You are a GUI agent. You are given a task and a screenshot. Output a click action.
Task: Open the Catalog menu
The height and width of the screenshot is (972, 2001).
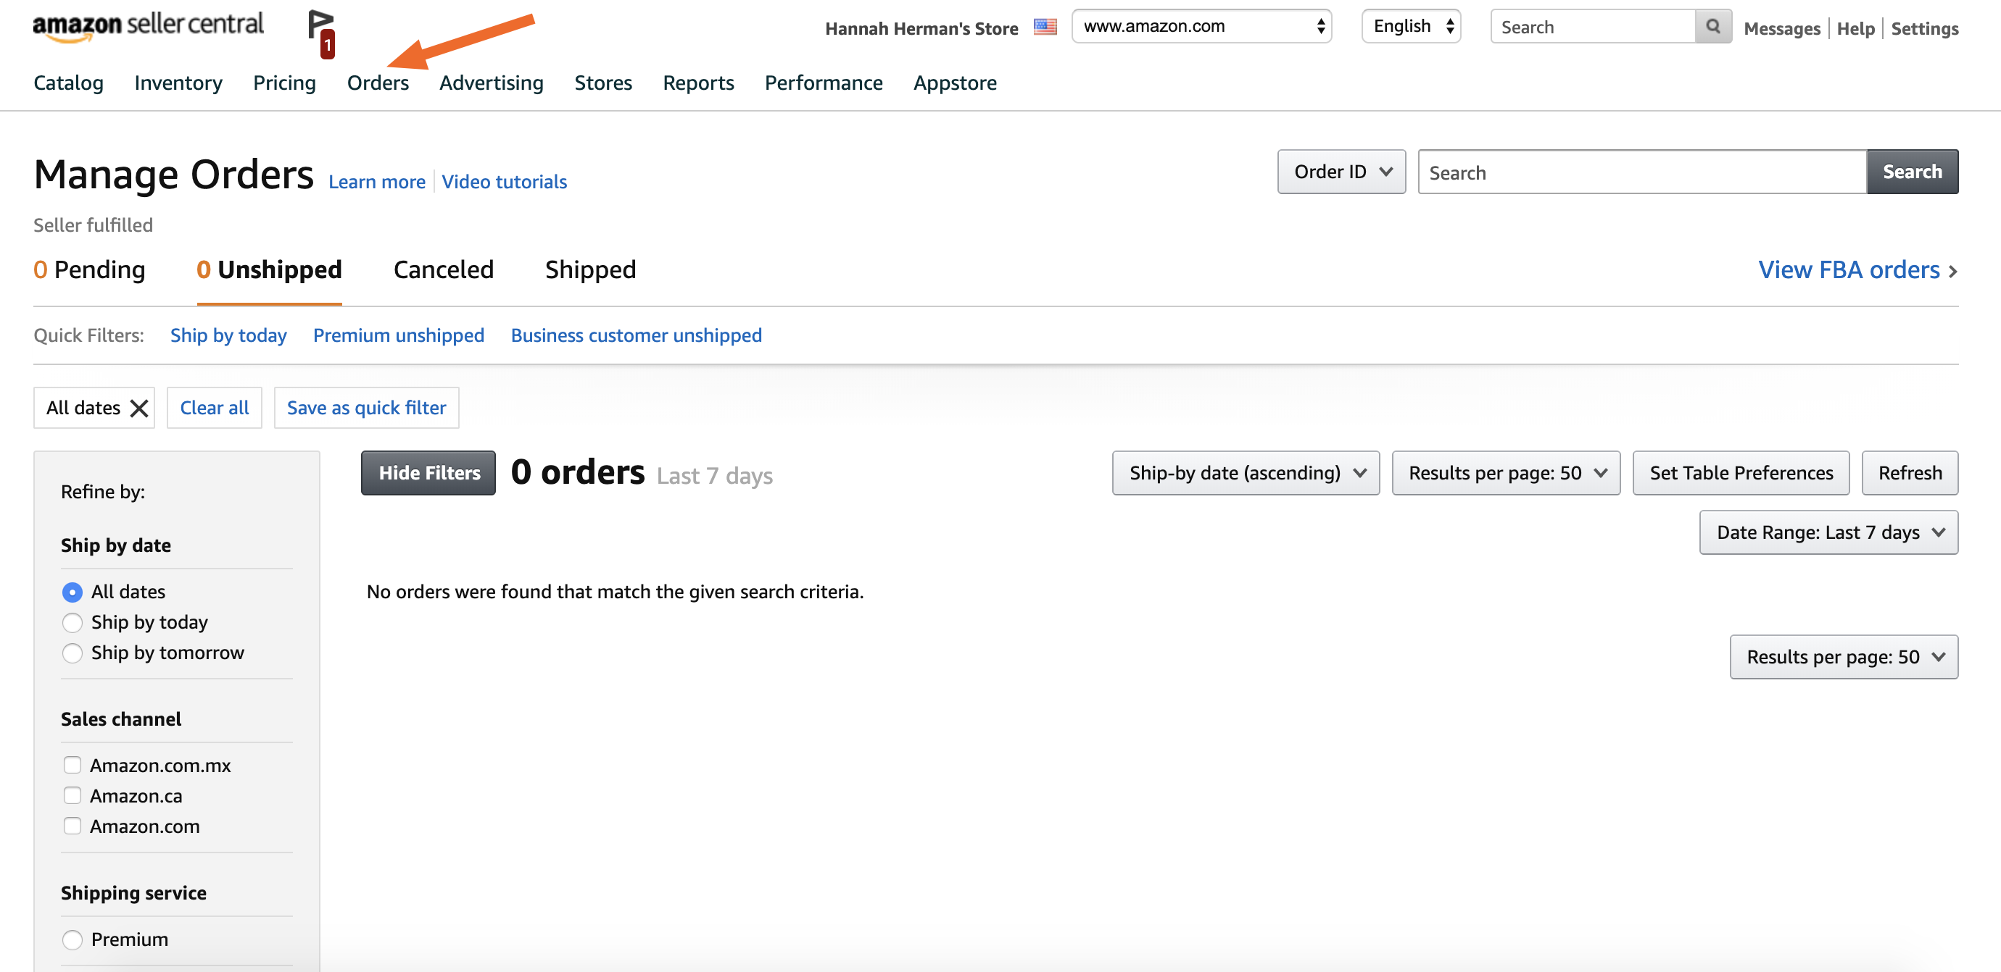point(68,83)
